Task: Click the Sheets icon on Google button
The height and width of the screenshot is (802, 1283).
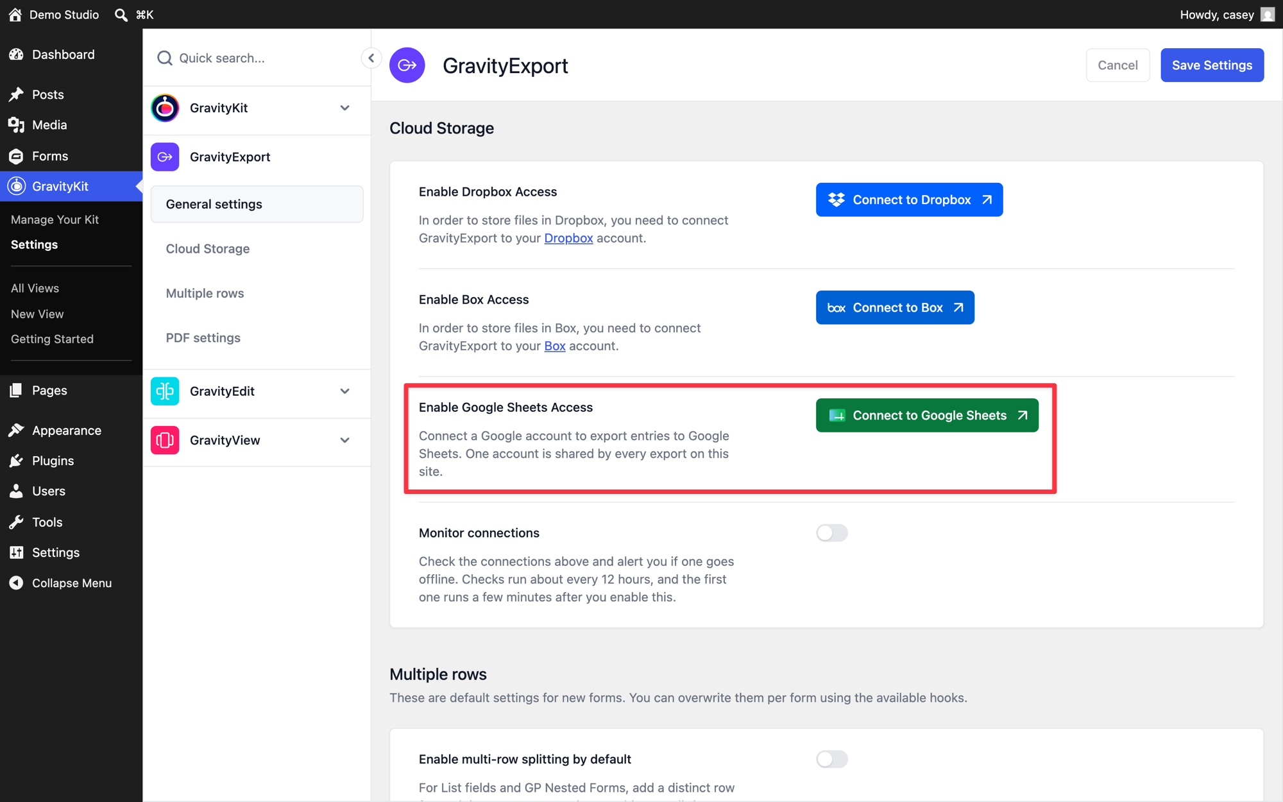Action: point(837,416)
